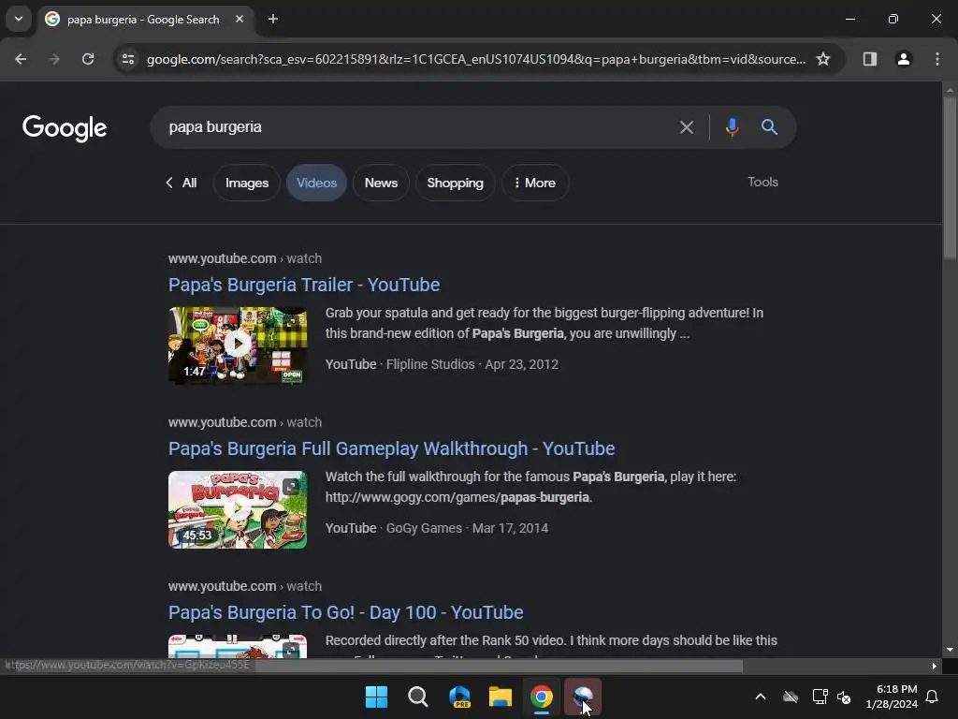Play the 45:53 walkthrough video thumbnail
Viewport: 958px width, 719px height.
pyautogui.click(x=238, y=509)
